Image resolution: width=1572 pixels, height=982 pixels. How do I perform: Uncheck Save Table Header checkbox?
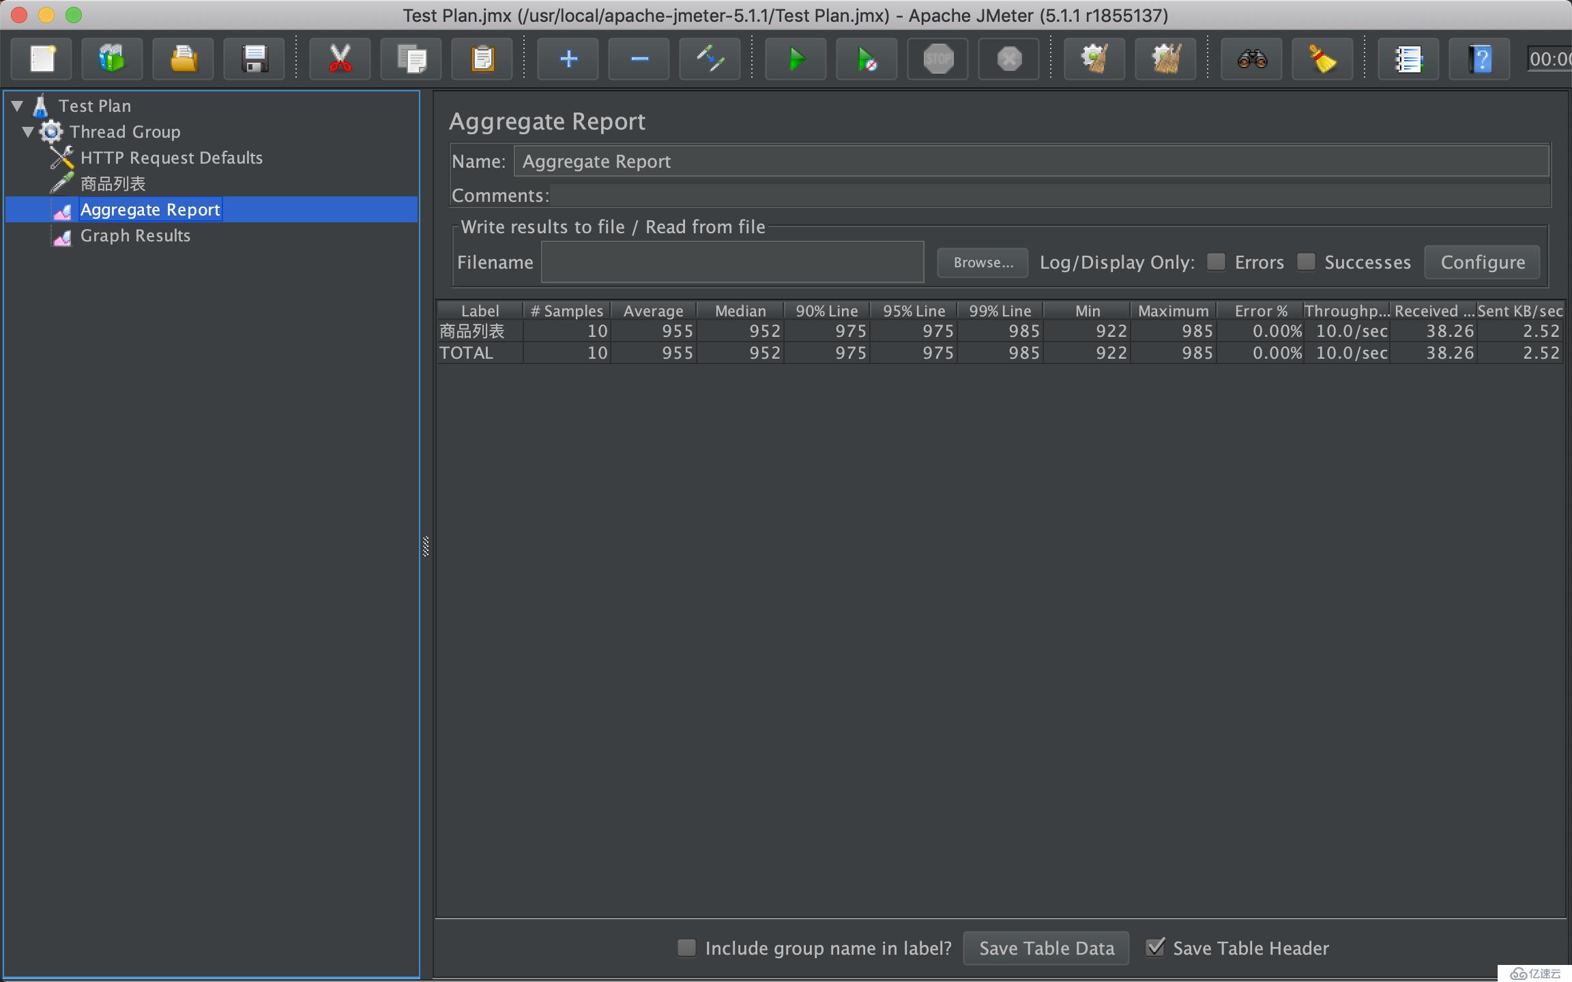point(1155,947)
